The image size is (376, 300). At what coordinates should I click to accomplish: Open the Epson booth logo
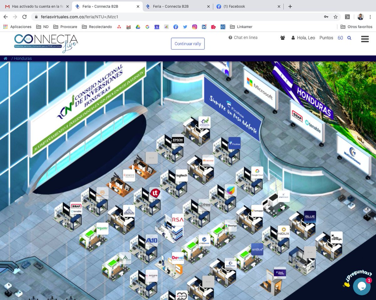178,140
